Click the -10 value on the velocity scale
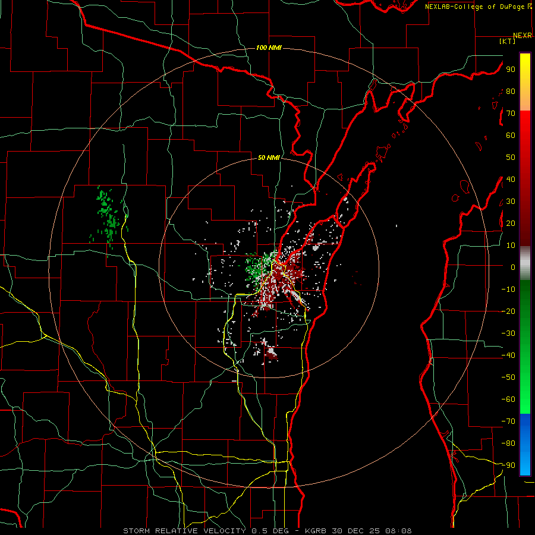Viewport: 535px width, 535px height. coord(508,289)
